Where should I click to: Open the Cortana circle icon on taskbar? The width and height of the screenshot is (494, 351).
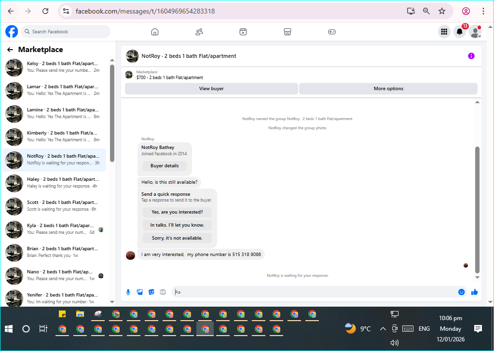[26, 329]
